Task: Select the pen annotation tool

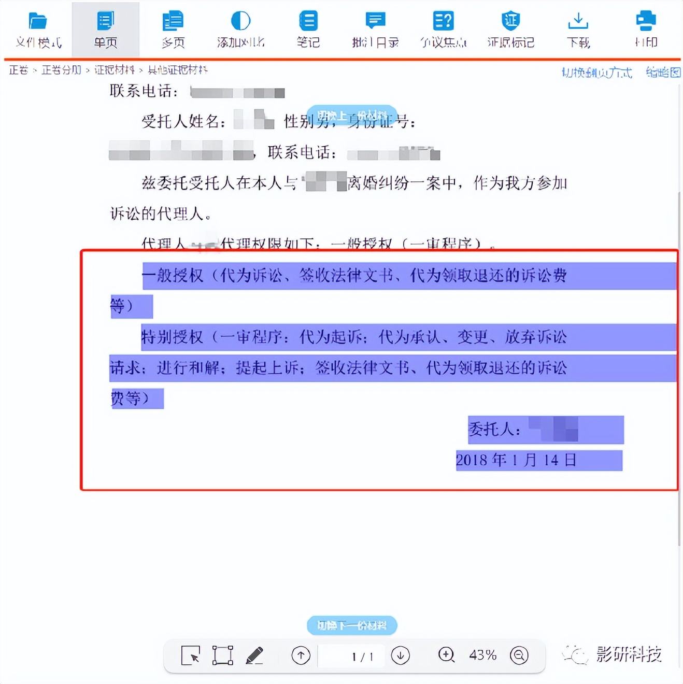Action: coord(255,655)
